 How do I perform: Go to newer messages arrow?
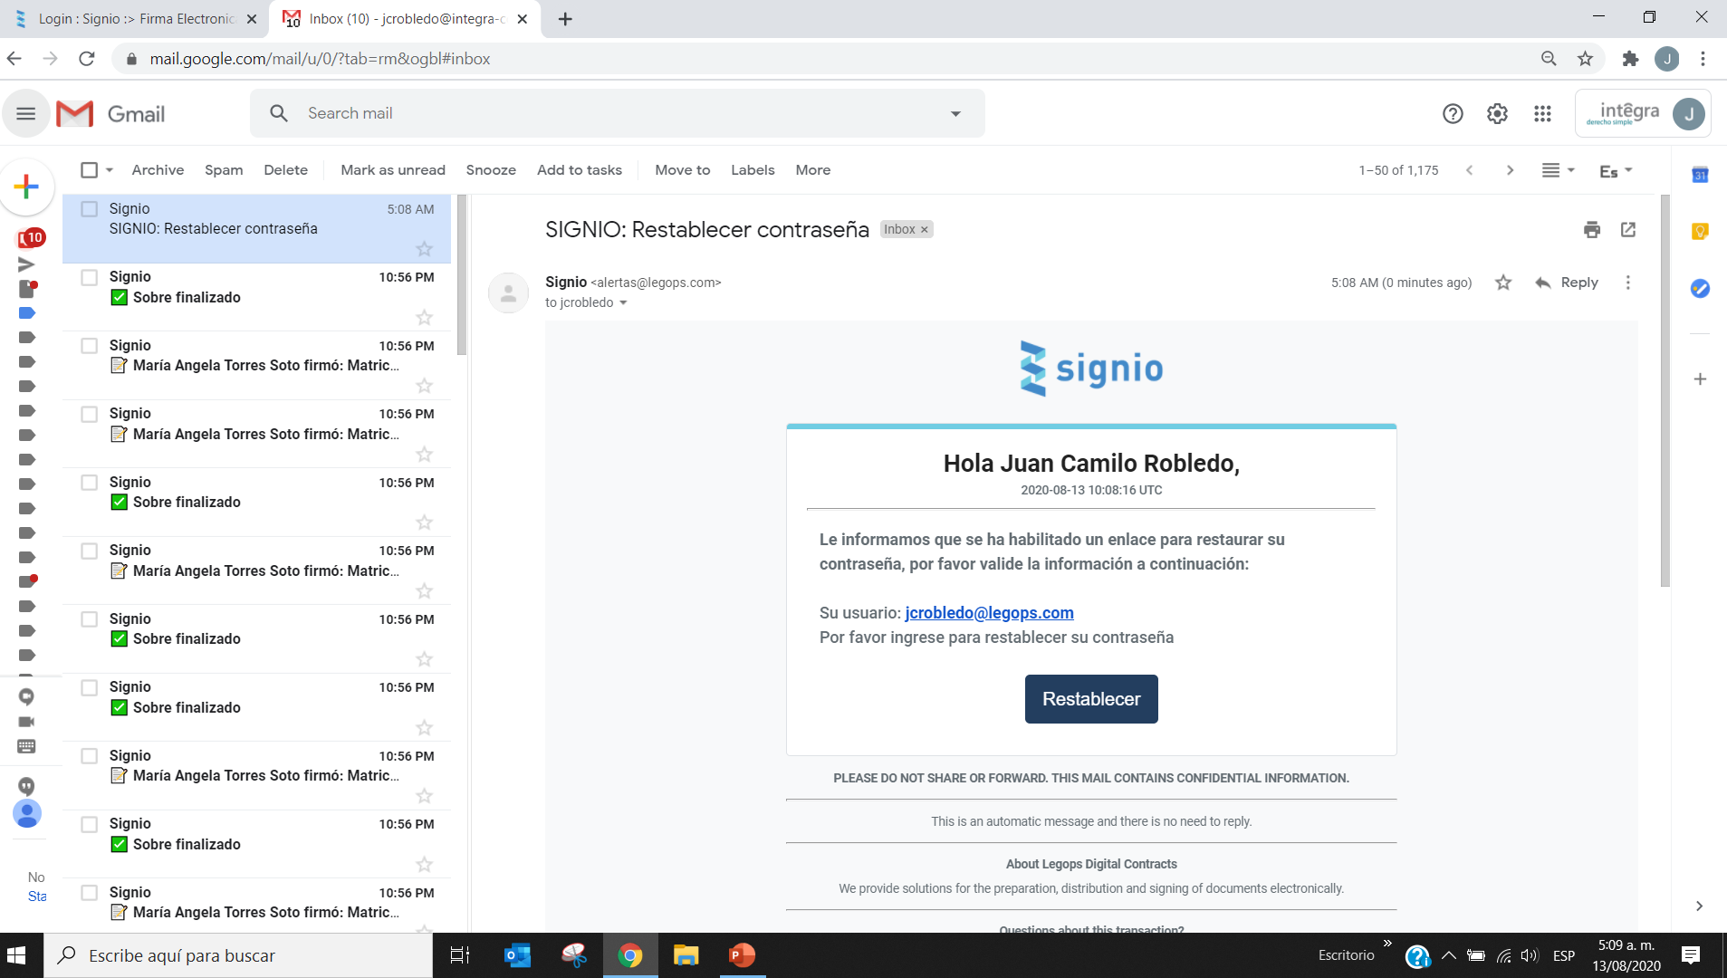pyautogui.click(x=1469, y=170)
